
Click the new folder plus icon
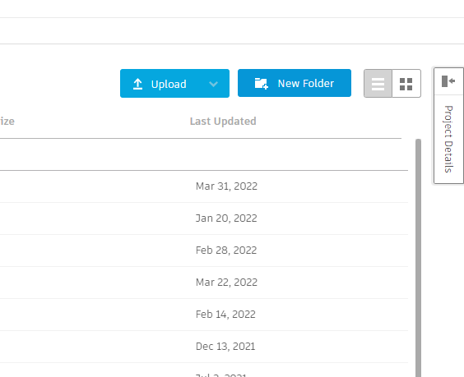click(262, 83)
